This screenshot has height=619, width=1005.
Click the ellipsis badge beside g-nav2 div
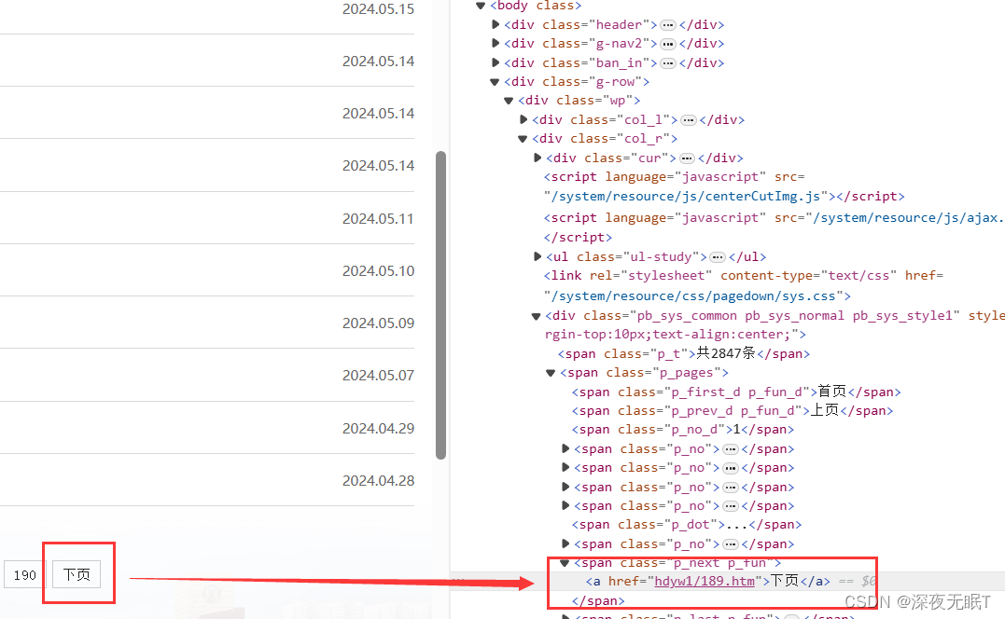click(x=667, y=44)
